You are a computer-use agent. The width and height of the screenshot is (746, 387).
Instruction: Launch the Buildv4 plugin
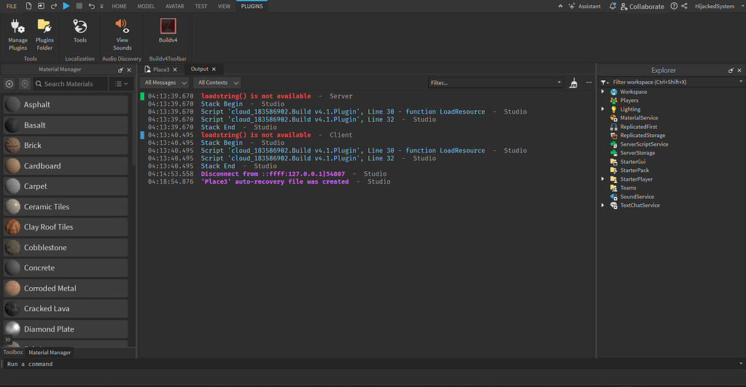click(x=168, y=30)
